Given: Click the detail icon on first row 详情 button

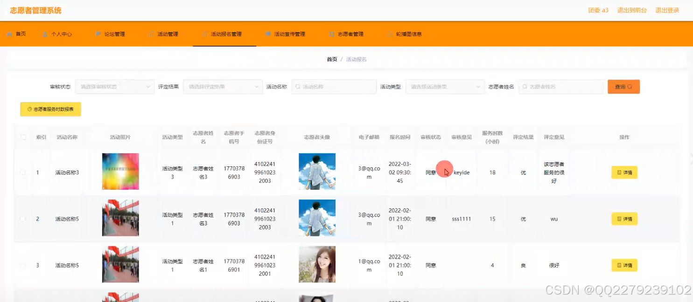Looking at the screenshot, I should coord(619,172).
